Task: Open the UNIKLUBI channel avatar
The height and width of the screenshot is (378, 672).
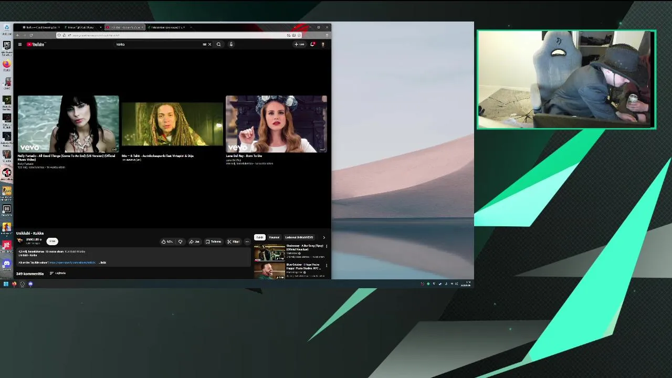Action: pyautogui.click(x=20, y=241)
